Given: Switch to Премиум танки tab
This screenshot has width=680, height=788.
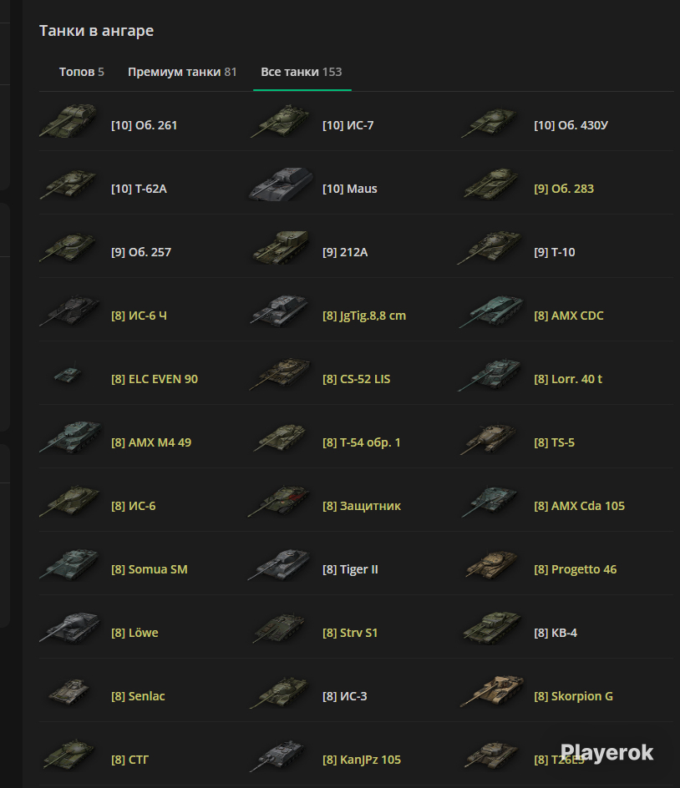Looking at the screenshot, I should pos(182,72).
